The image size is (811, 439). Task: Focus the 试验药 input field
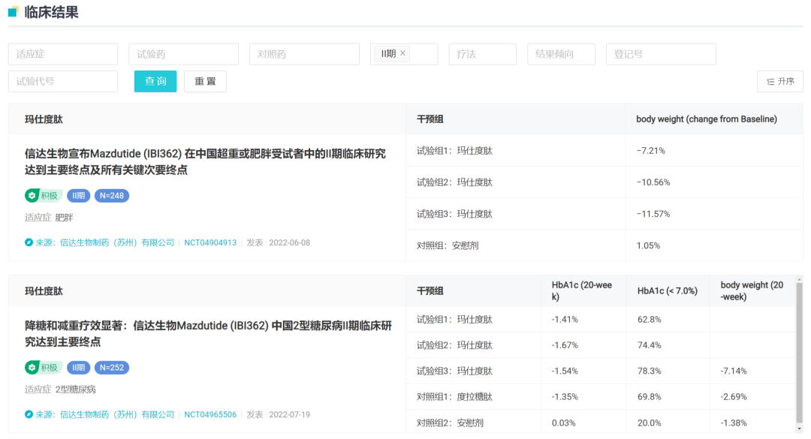click(x=183, y=54)
